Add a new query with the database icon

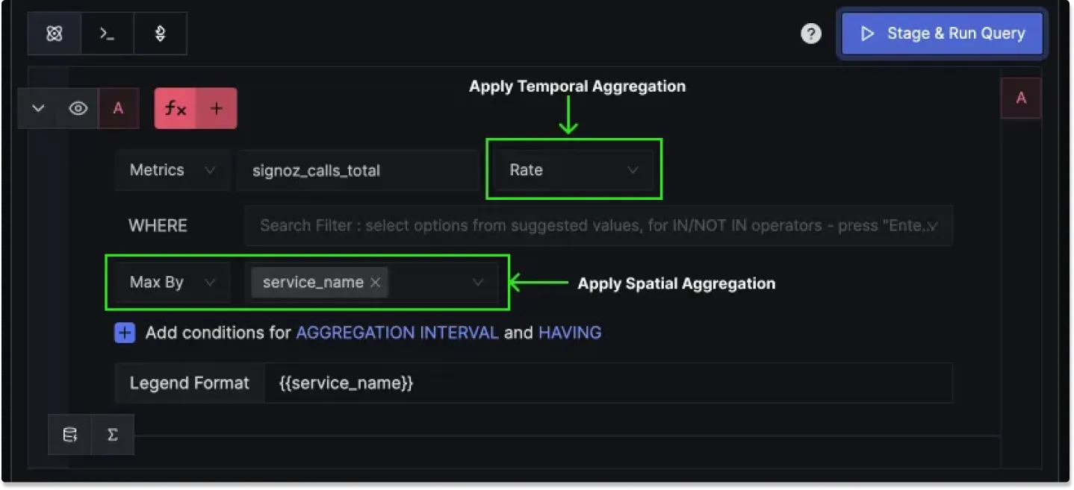[x=70, y=435]
